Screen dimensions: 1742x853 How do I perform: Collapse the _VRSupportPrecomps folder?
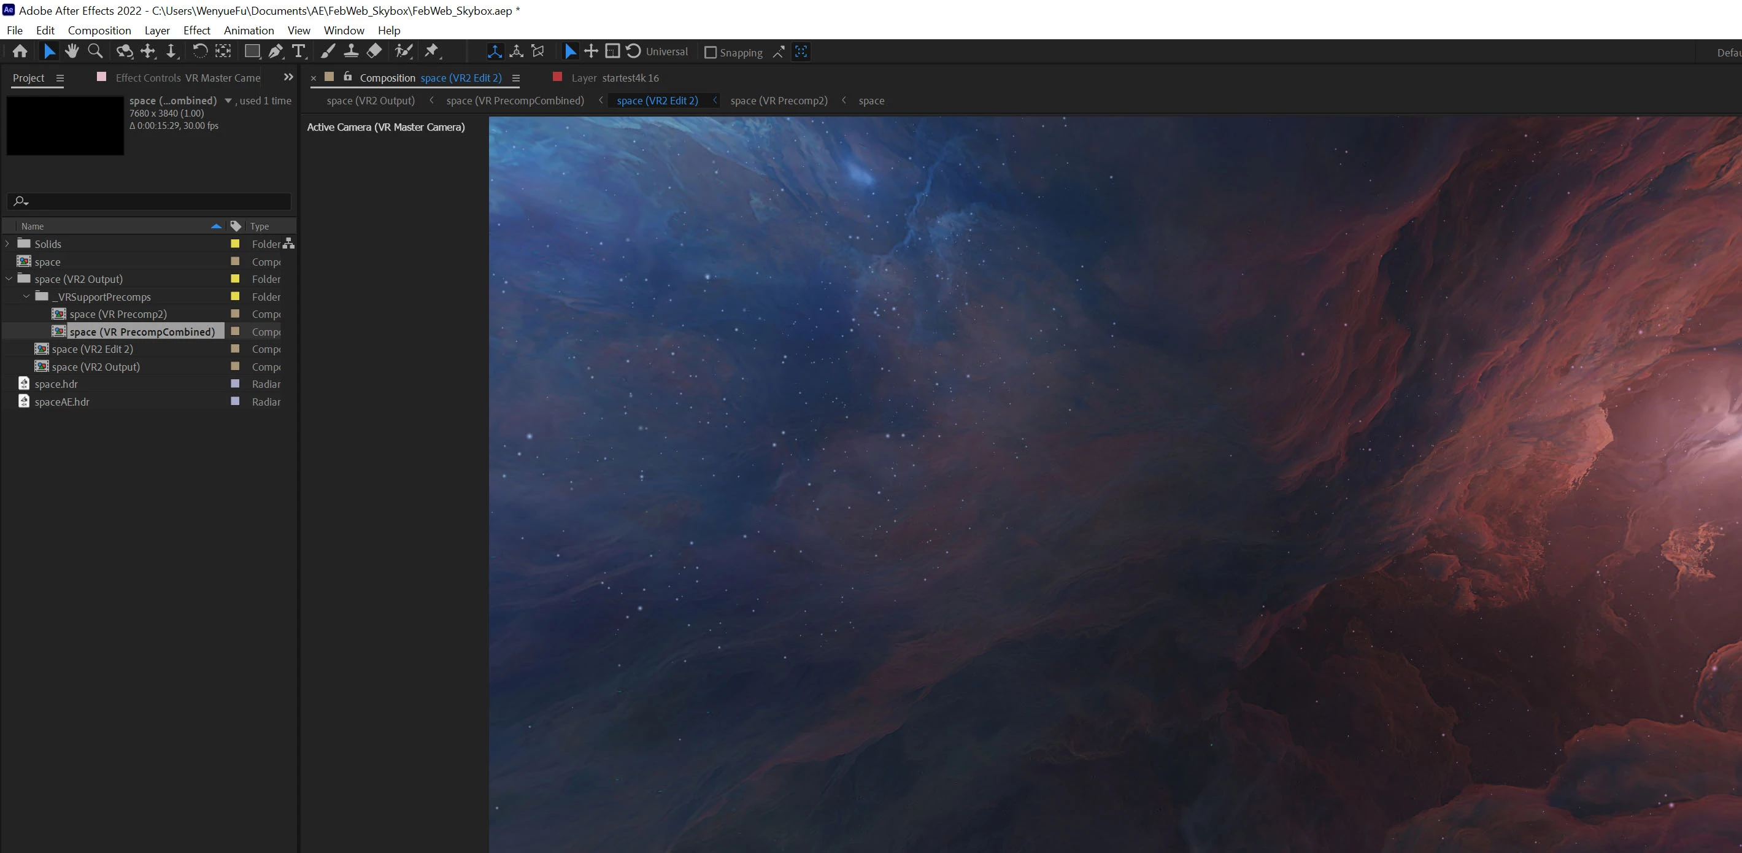point(26,296)
